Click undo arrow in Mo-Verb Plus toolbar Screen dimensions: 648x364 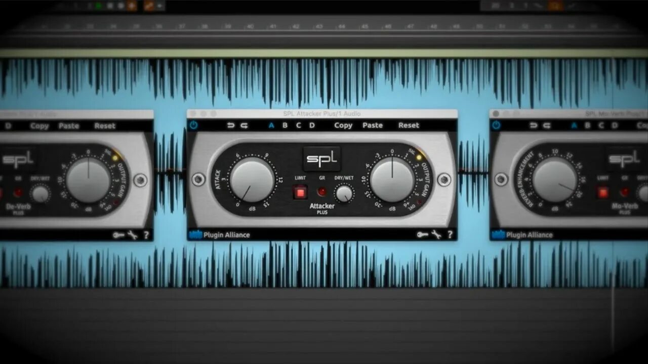pos(534,125)
